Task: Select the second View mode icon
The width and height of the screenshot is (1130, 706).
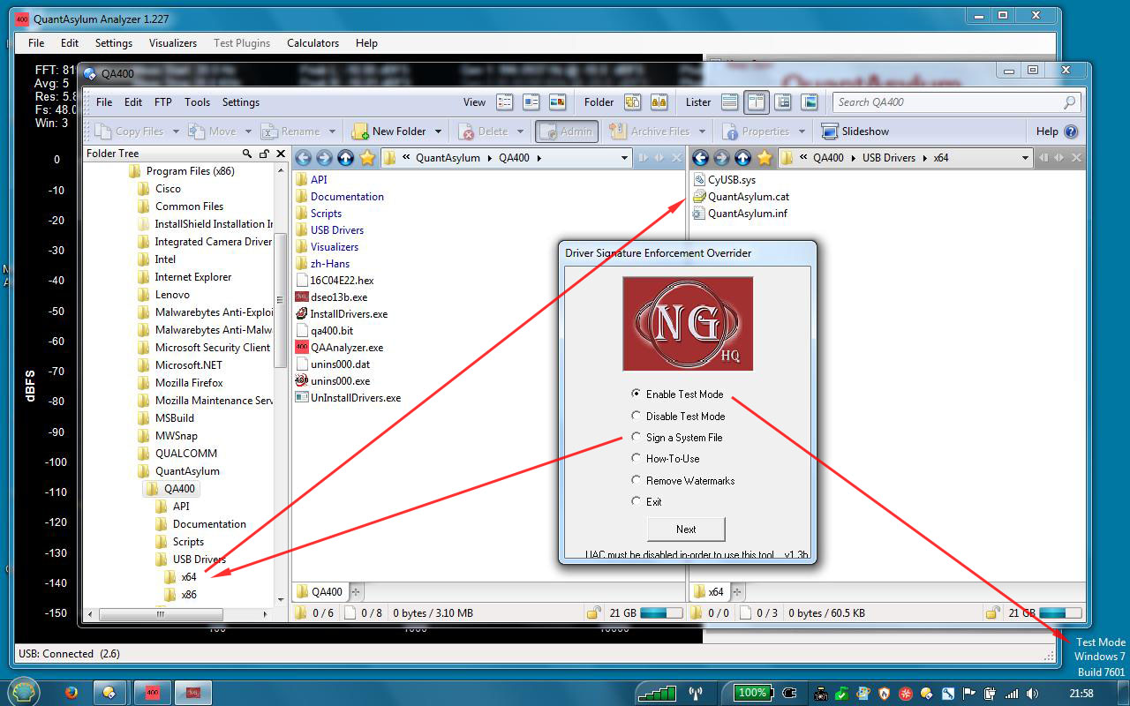Action: [531, 102]
